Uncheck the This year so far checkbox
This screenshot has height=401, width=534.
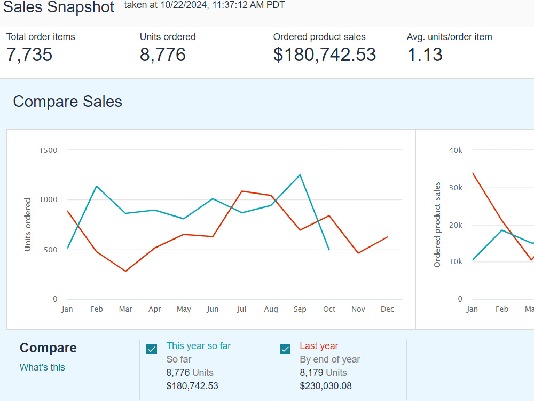152,349
